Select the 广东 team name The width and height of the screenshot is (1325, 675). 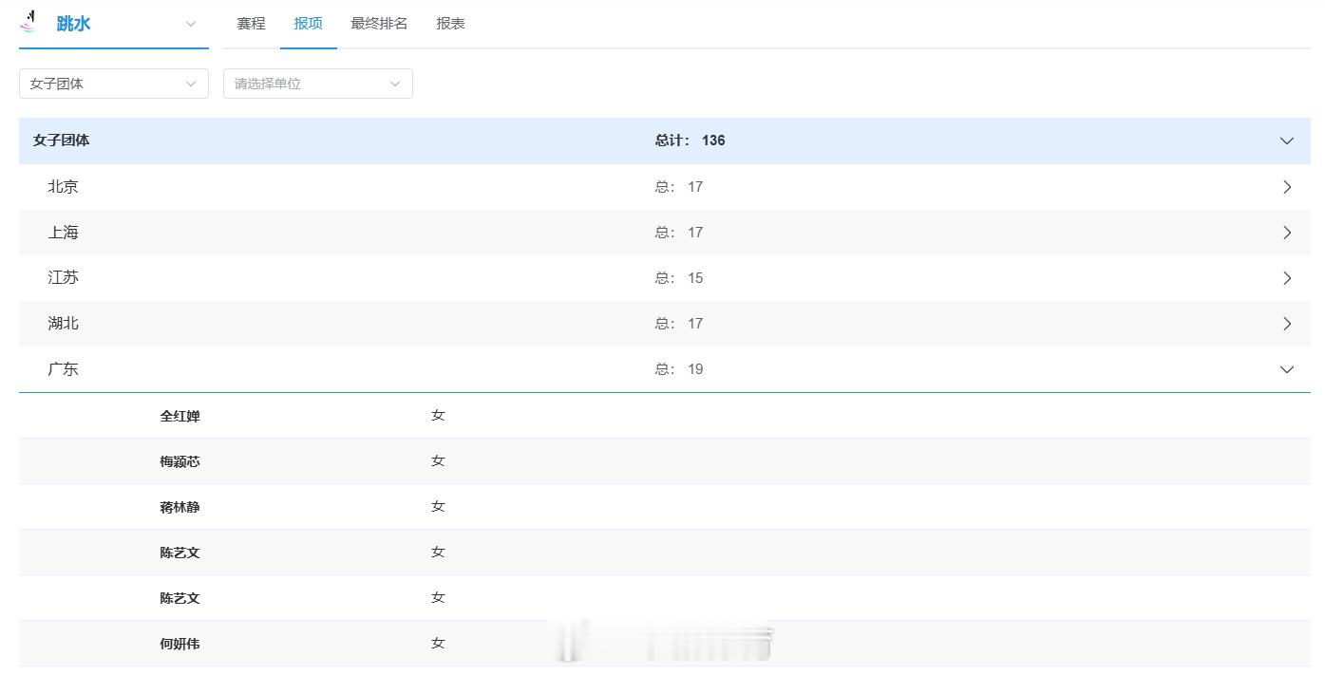pos(64,369)
